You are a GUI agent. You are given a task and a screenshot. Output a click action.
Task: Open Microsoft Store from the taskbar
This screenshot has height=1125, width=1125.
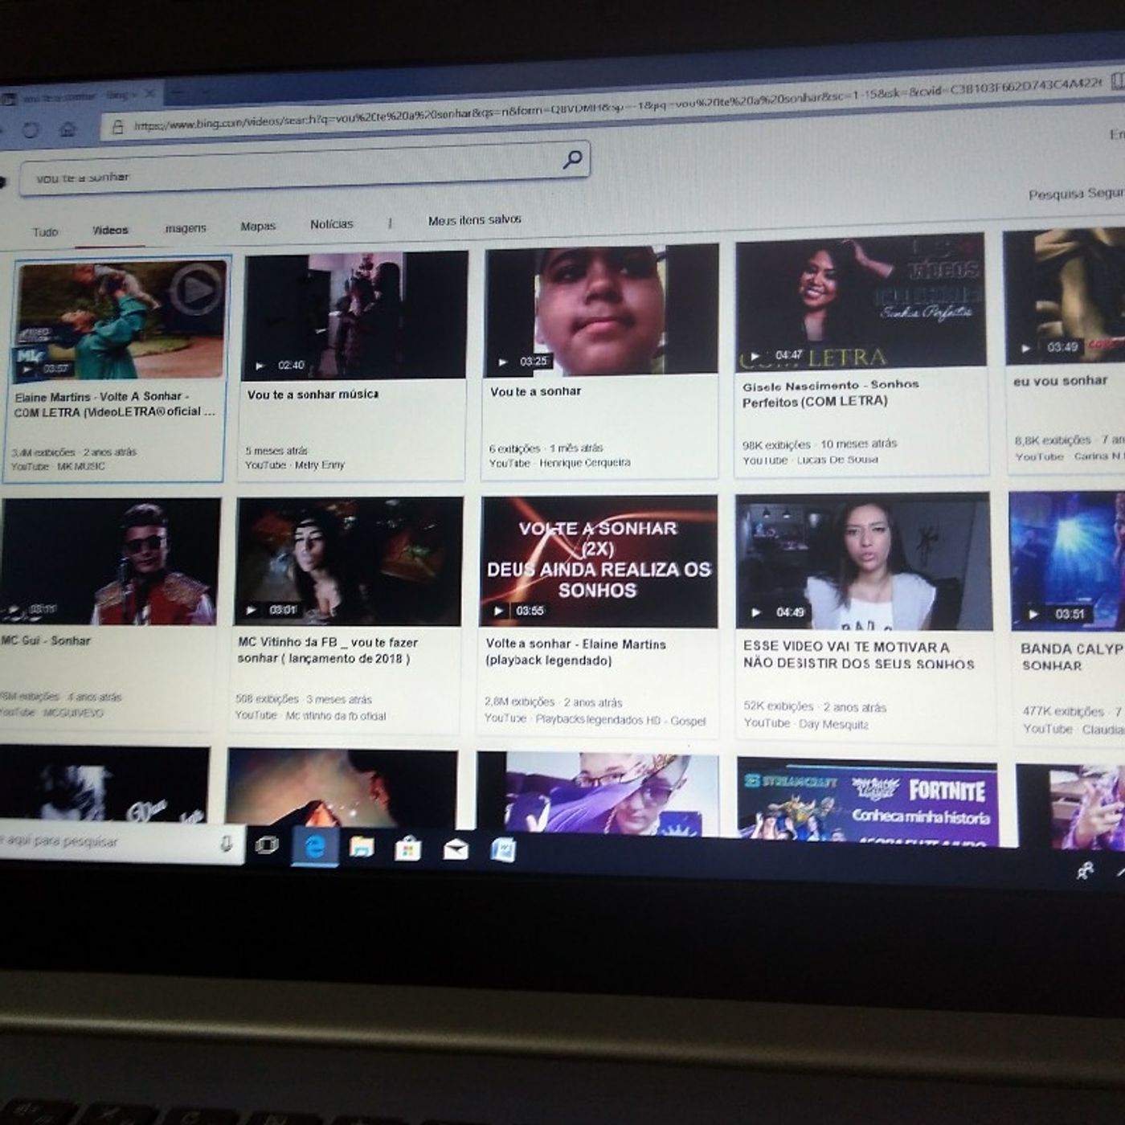click(407, 849)
